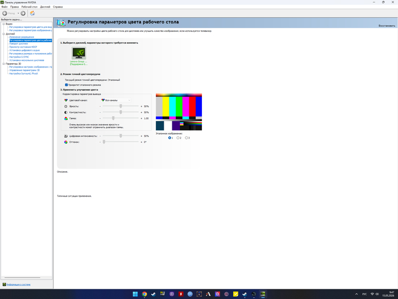This screenshot has width=398, height=299.
Task: Click the network Wi-Fi tray icon
Action: pyautogui.click(x=372, y=294)
